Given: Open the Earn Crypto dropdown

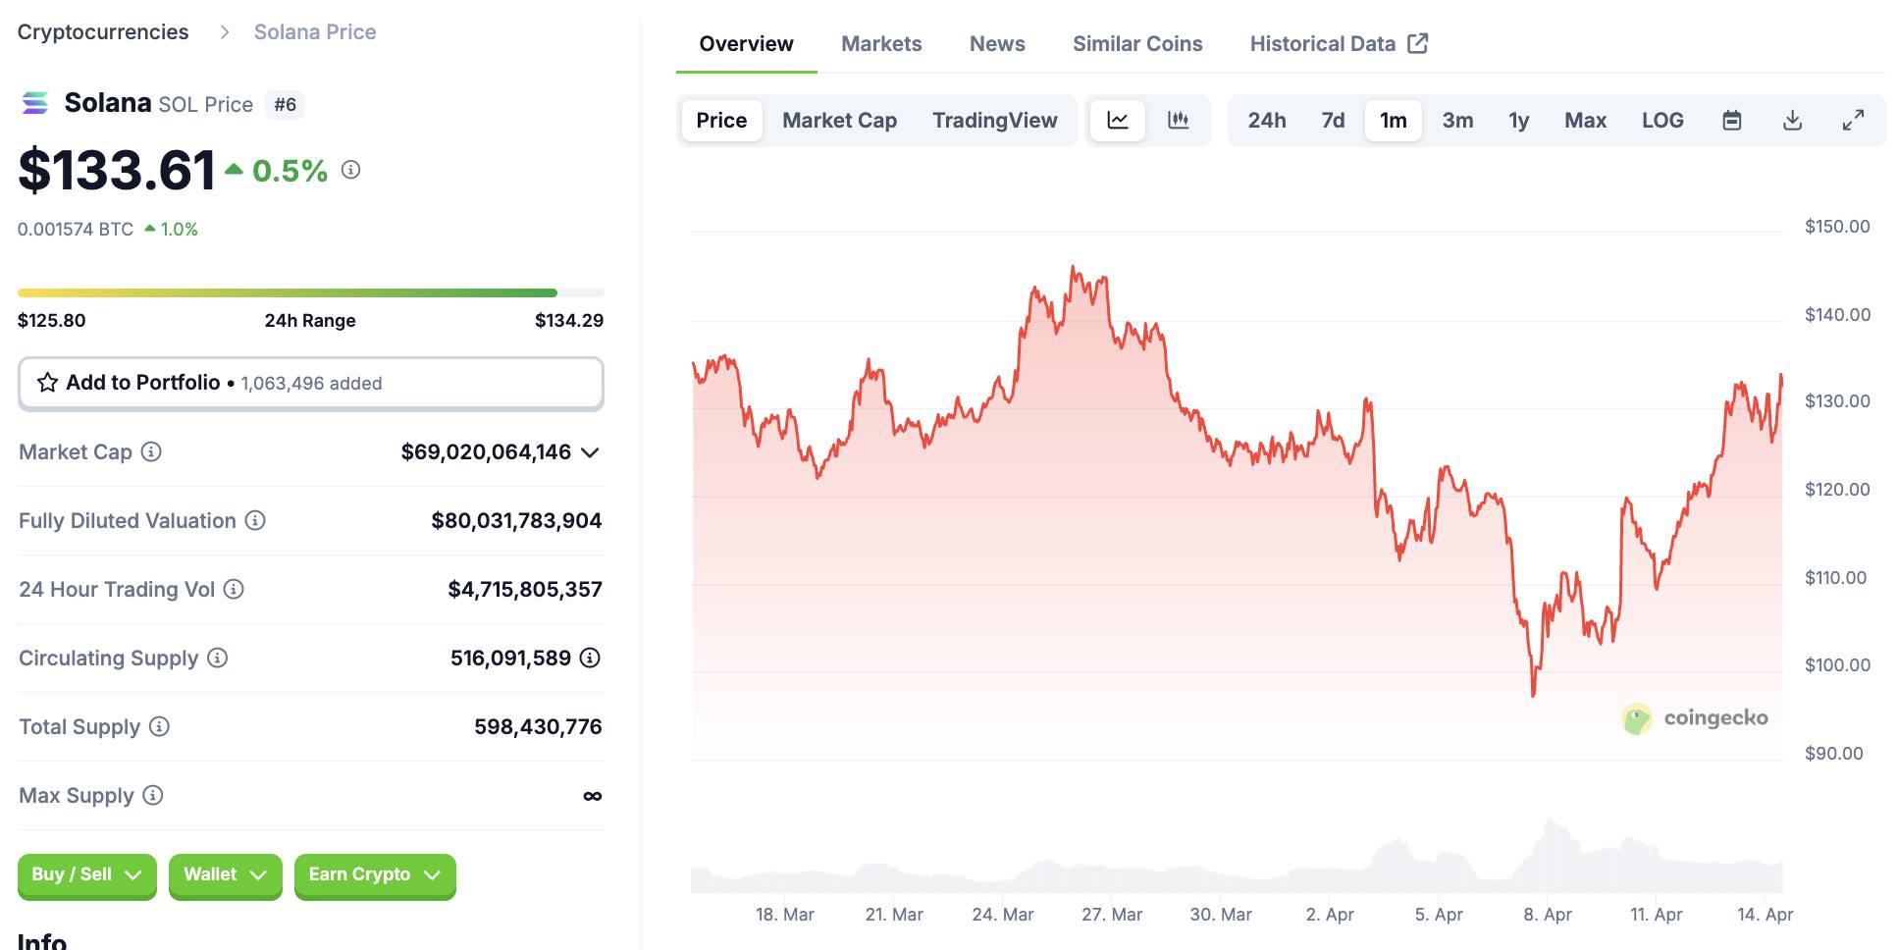Looking at the screenshot, I should 374,875.
